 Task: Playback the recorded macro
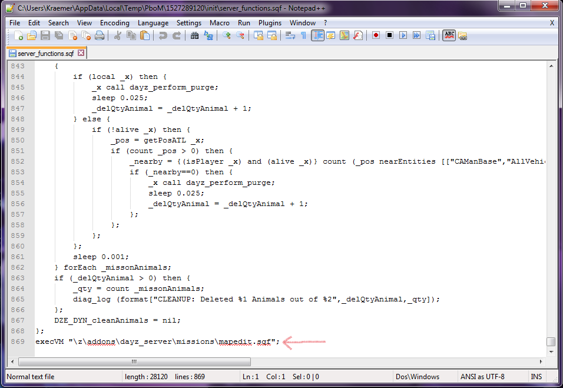404,35
